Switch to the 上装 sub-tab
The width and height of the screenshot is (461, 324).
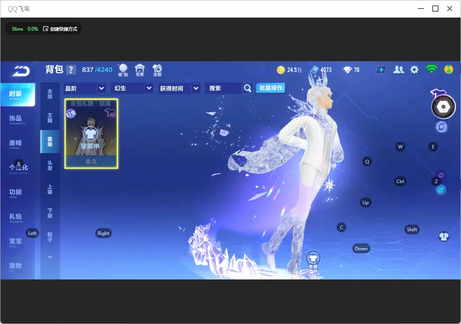tap(50, 189)
